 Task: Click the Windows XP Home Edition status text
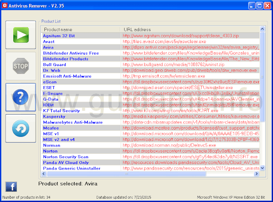point(231,197)
